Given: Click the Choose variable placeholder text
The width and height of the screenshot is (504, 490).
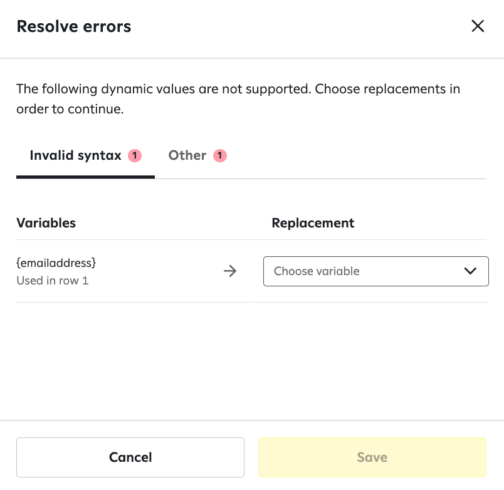Looking at the screenshot, I should [x=317, y=271].
